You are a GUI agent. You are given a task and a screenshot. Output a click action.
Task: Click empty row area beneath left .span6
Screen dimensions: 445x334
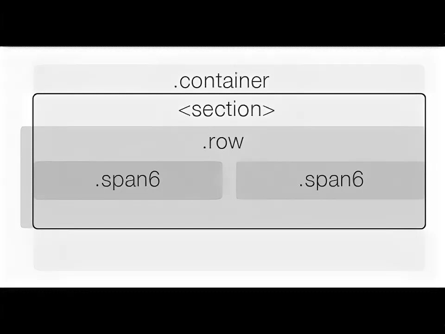127,213
